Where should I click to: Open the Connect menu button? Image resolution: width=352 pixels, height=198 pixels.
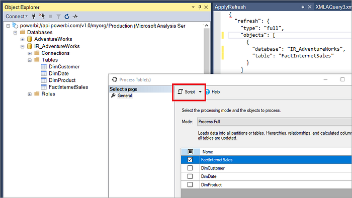[x=17, y=17]
